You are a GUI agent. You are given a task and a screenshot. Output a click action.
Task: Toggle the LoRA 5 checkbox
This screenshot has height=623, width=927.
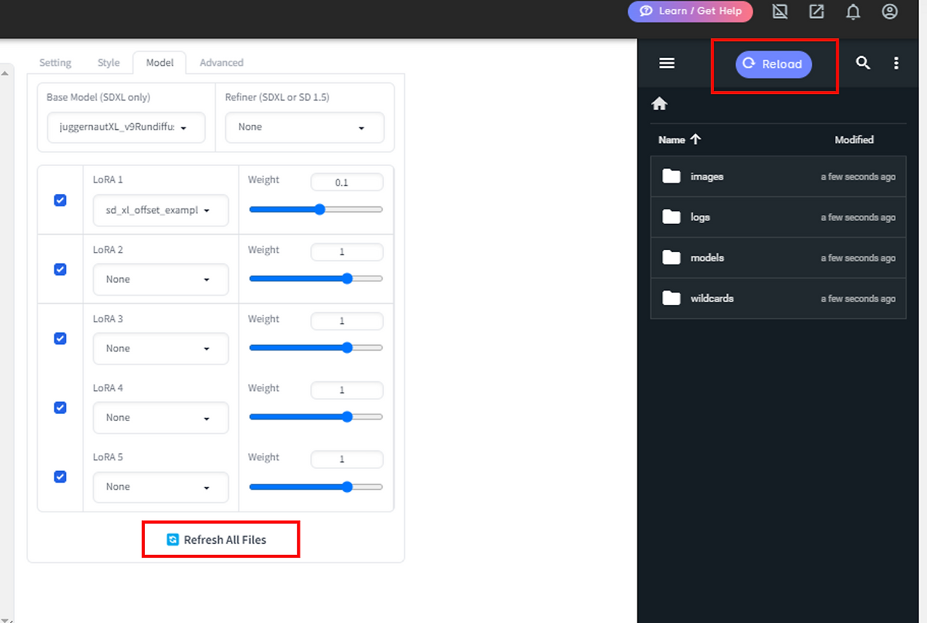60,476
